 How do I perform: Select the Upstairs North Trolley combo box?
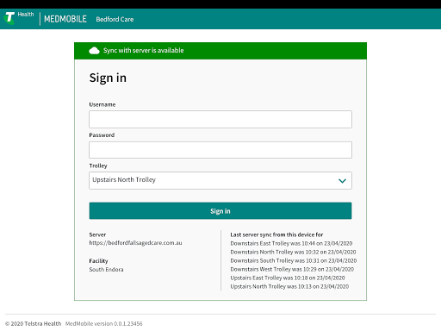coord(220,180)
